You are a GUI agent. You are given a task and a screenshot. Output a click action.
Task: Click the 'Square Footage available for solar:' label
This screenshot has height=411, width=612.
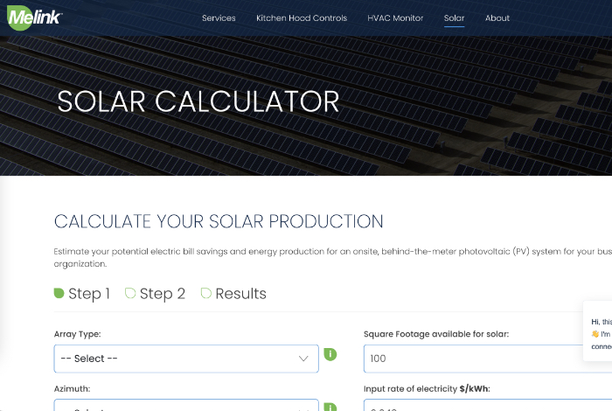[x=436, y=334]
